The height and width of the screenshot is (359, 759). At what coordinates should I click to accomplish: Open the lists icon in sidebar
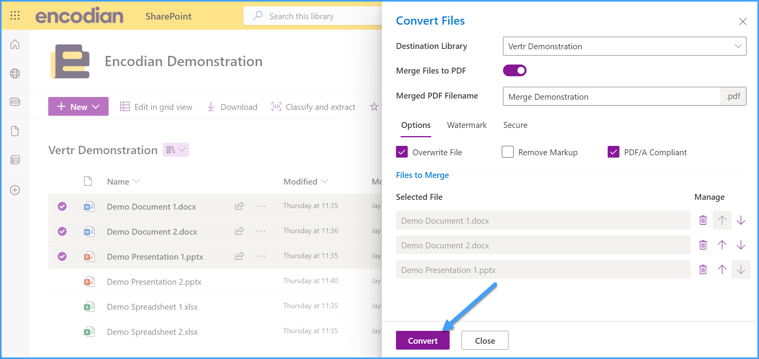click(x=15, y=160)
